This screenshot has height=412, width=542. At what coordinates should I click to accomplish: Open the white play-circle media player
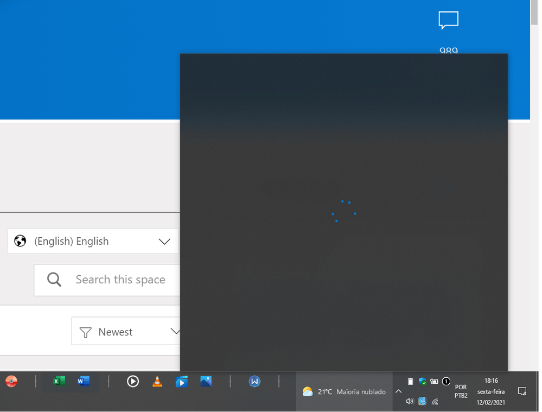[133, 382]
